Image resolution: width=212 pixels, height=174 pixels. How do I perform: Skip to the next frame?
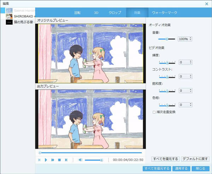click(x=66, y=160)
